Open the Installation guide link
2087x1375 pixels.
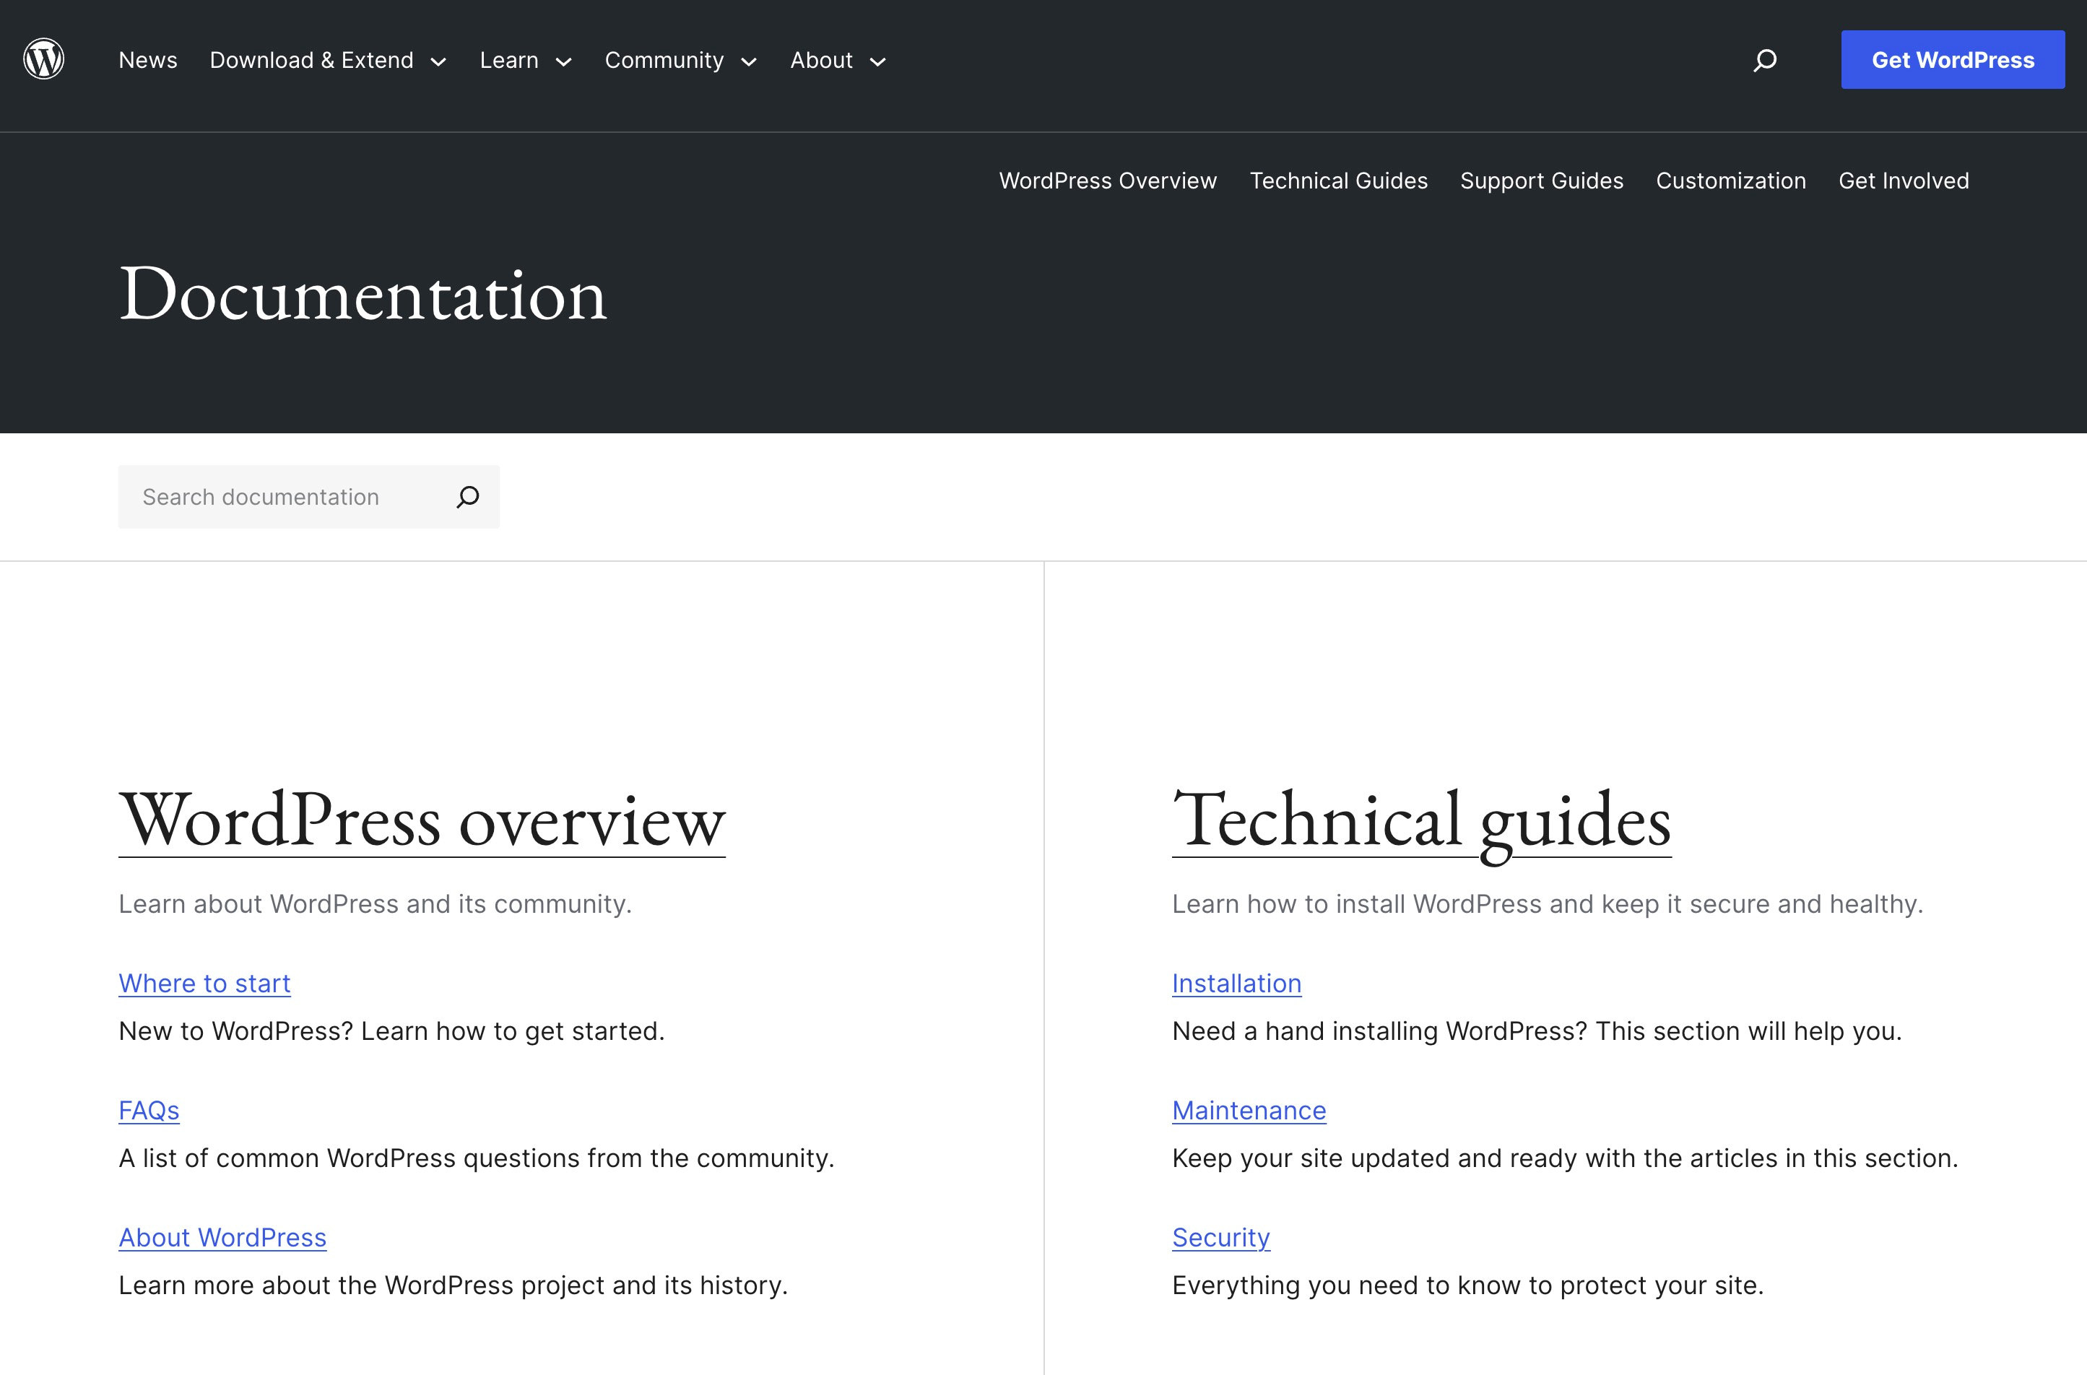tap(1236, 983)
